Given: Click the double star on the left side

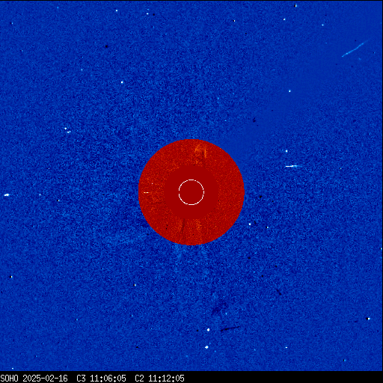Looking at the screenshot, I should point(67,130).
